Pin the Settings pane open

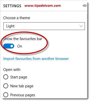click(84, 6)
